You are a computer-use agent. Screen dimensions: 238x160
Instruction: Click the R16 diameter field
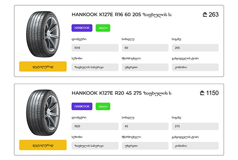coord(95,48)
